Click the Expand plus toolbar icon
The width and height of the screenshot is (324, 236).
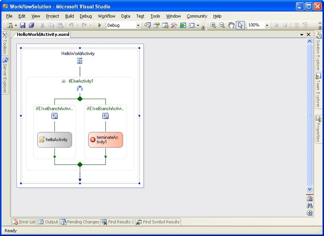pos(276,25)
